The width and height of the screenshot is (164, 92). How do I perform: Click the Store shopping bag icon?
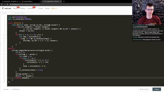pyautogui.click(x=53, y=8)
